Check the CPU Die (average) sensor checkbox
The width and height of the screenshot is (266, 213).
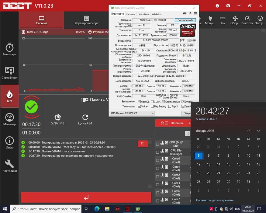pyautogui.click(x=157, y=152)
